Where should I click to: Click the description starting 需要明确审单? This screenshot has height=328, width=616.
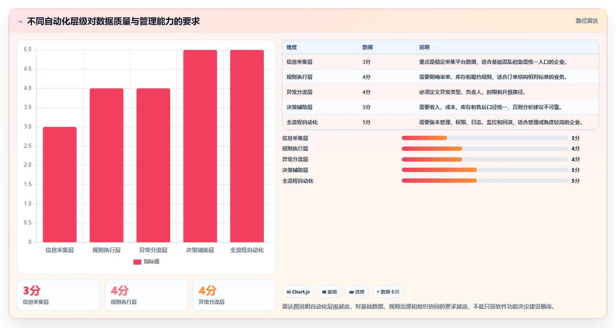pyautogui.click(x=493, y=77)
